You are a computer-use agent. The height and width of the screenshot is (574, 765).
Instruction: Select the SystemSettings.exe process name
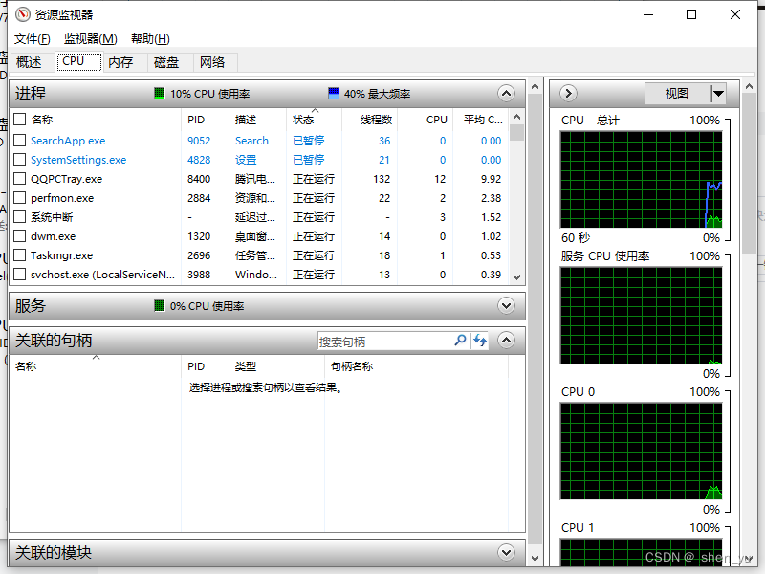point(78,160)
